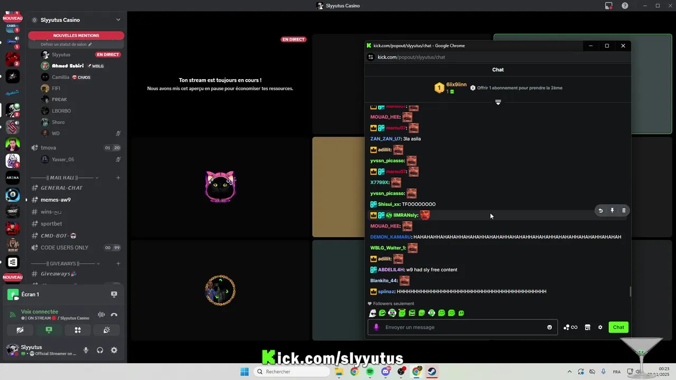Open the Kick shop icon
Image resolution: width=676 pixels, height=380 pixels.
point(587,327)
